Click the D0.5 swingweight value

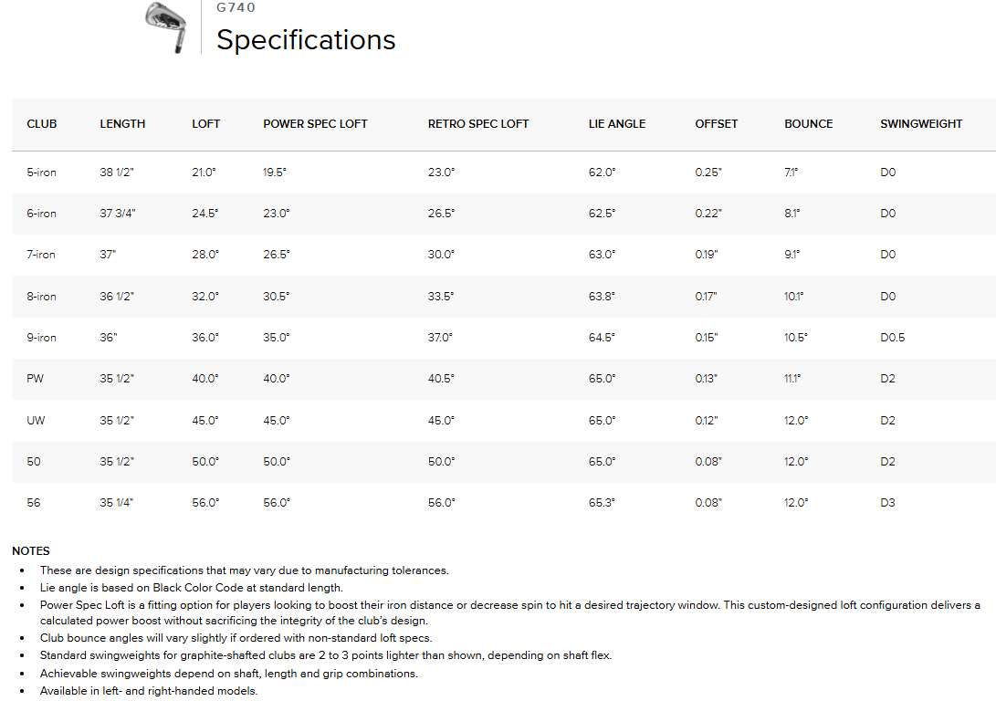tap(893, 338)
